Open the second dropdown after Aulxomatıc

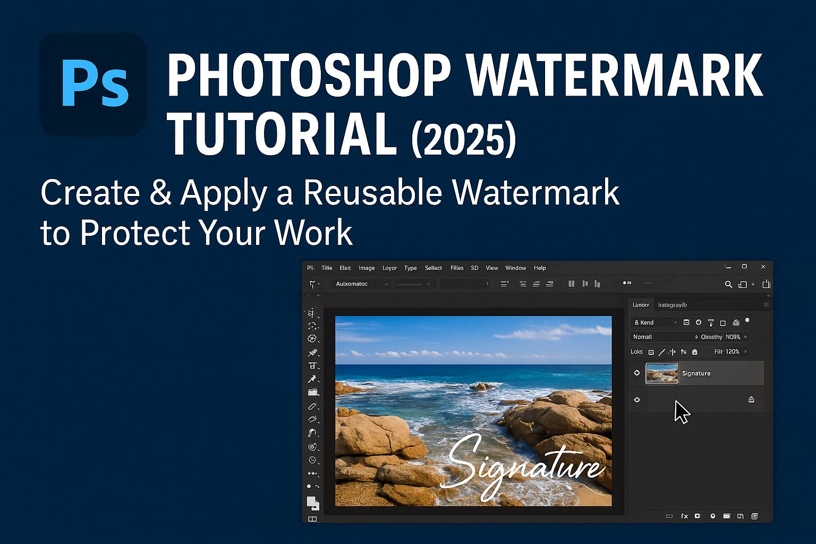tap(415, 284)
